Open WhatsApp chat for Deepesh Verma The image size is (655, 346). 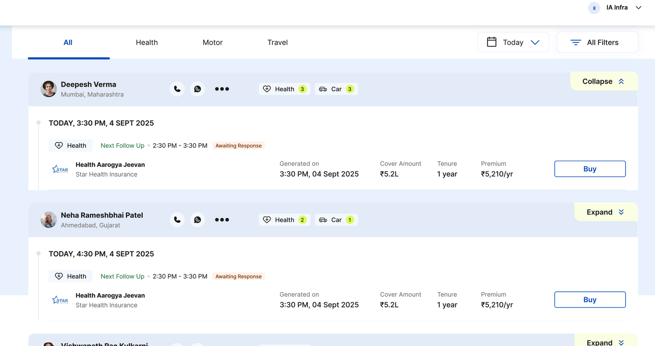197,89
